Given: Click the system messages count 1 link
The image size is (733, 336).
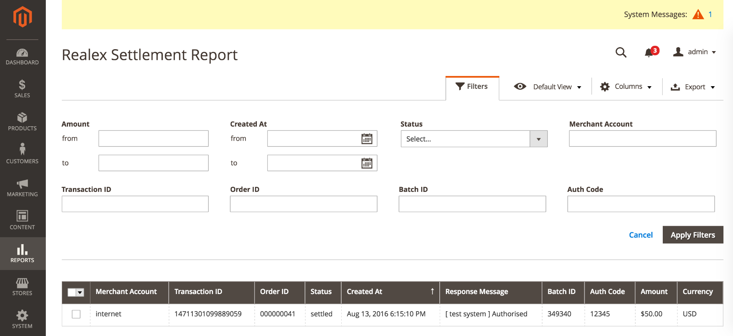Looking at the screenshot, I should (710, 14).
